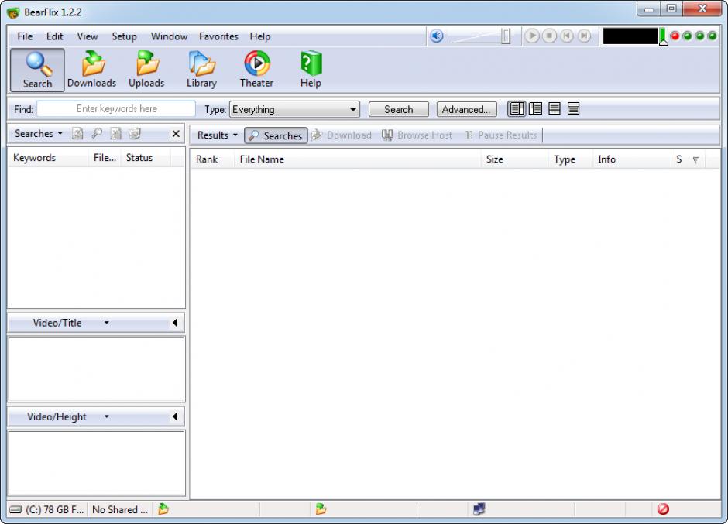Open the Favorites menu
This screenshot has height=524, width=728.
pos(218,36)
